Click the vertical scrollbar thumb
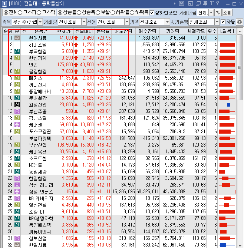 (x=240, y=67)
